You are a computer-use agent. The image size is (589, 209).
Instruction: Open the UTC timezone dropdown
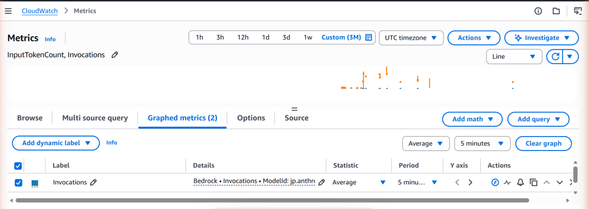click(411, 38)
